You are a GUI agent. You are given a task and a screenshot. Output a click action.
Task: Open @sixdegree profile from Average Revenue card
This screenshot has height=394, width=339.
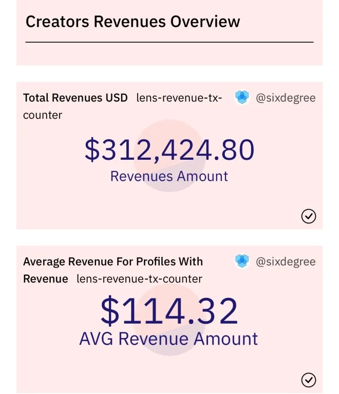coord(286,262)
